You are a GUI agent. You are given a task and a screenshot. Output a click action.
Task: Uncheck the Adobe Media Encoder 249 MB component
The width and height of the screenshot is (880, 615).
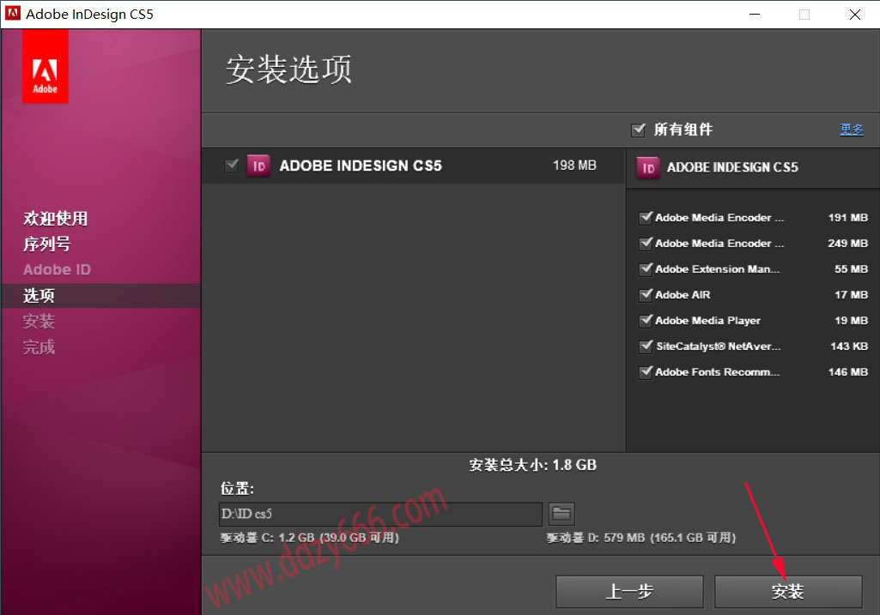click(x=646, y=244)
